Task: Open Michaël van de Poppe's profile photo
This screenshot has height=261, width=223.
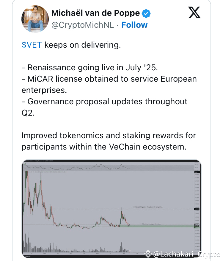Action: click(35, 19)
